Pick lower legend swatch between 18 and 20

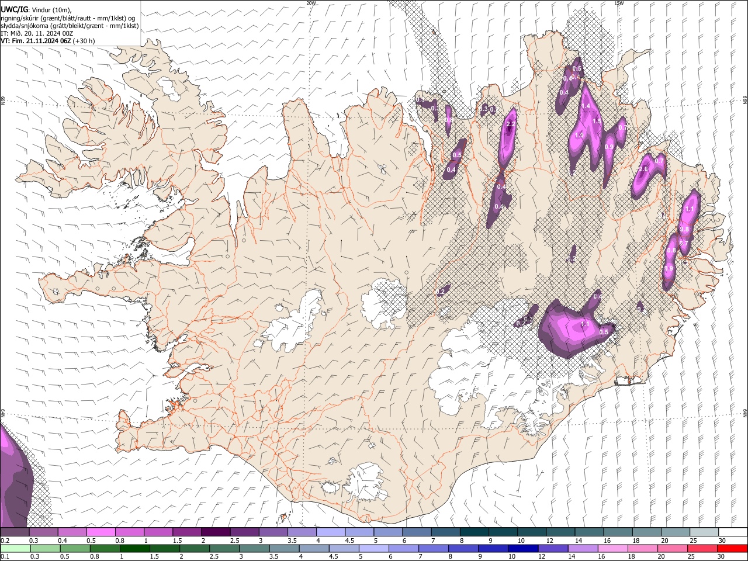[x=642, y=549]
